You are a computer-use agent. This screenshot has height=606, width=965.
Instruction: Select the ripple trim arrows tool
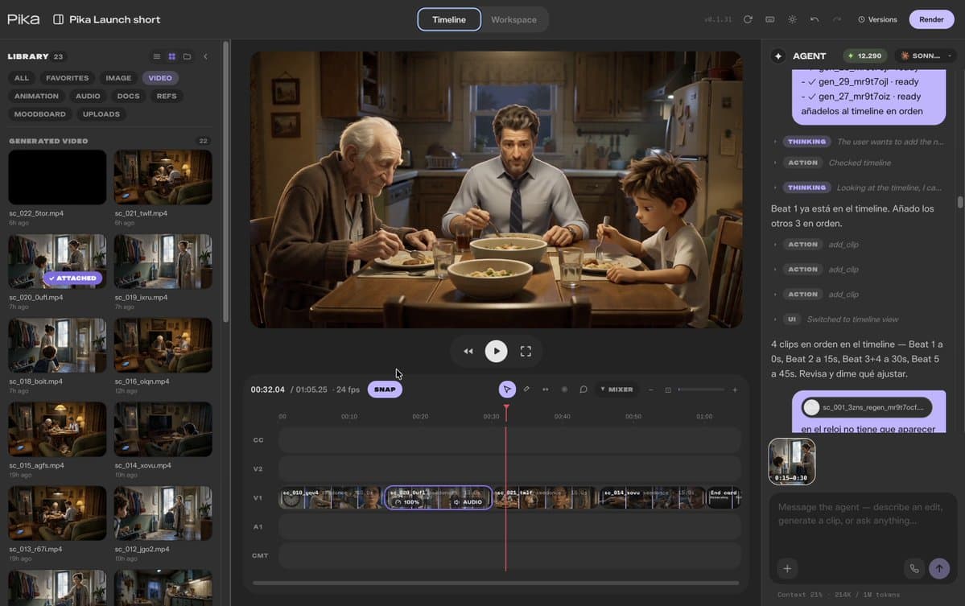pyautogui.click(x=545, y=390)
